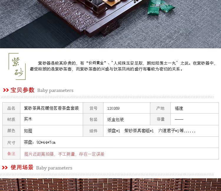Image resolution: width=221 pixels, height=191 pixels.
Task: Select the 宝贝参数 section heading
Action: (x=22, y=90)
